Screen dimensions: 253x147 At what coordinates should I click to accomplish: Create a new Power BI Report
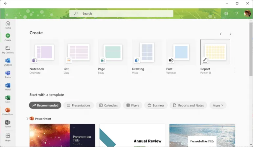click(x=215, y=52)
